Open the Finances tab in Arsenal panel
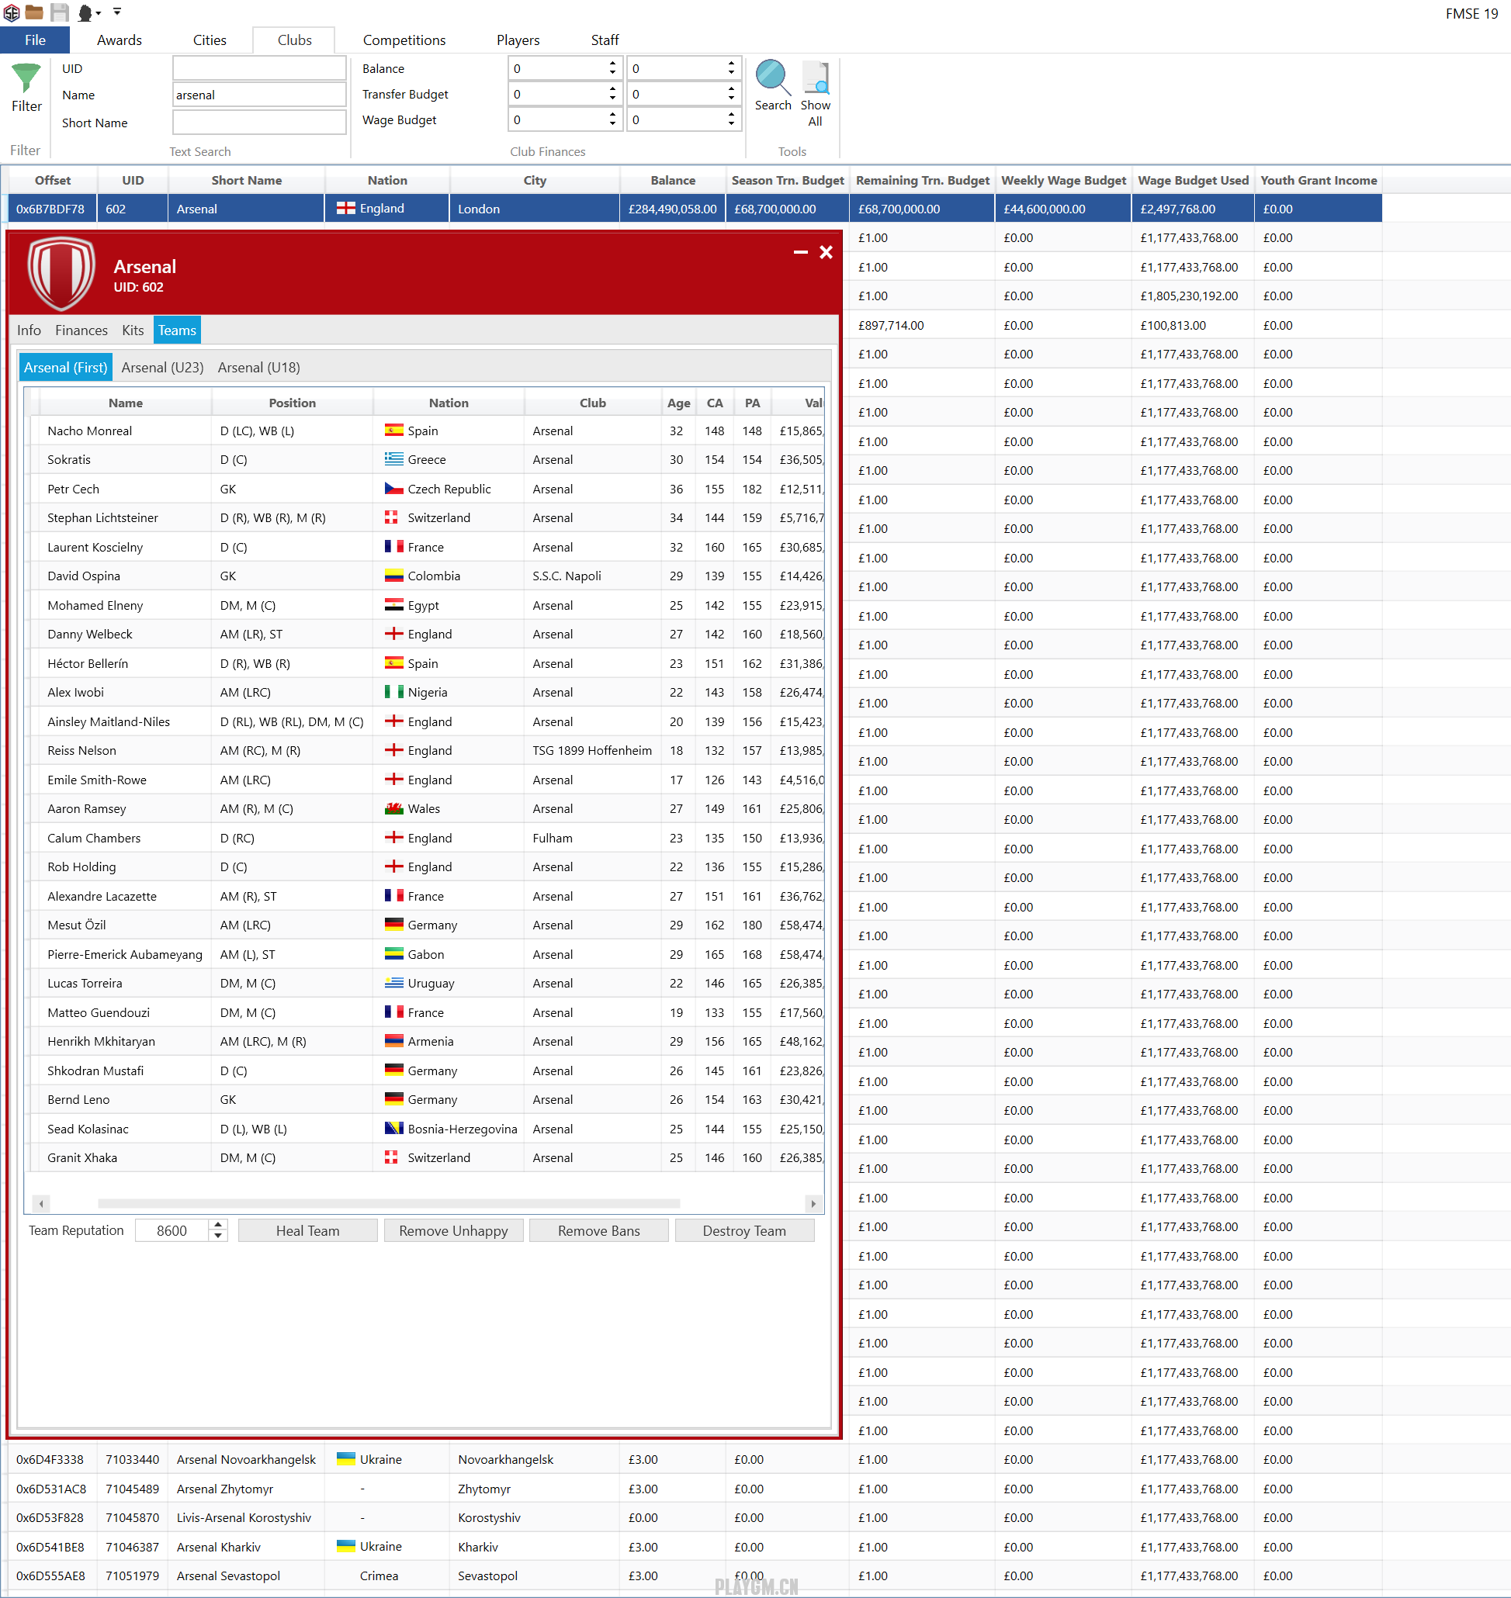The height and width of the screenshot is (1598, 1511). tap(81, 330)
